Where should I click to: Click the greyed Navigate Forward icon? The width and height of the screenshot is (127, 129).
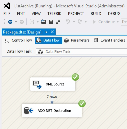click(x=22, y=22)
